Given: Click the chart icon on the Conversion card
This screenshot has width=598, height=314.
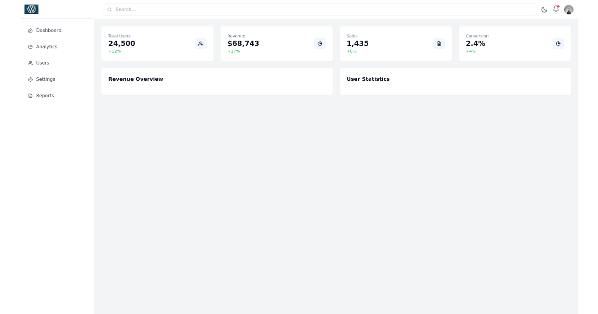Looking at the screenshot, I should [x=558, y=43].
